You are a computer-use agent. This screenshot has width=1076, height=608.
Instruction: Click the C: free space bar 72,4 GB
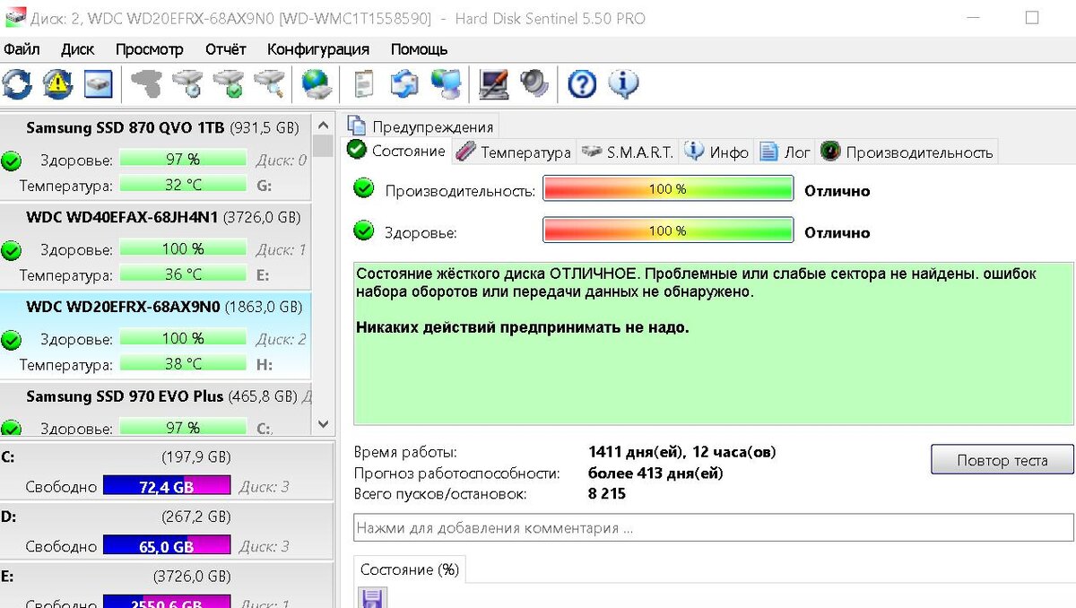167,487
